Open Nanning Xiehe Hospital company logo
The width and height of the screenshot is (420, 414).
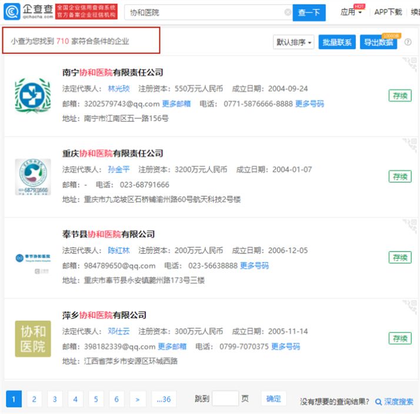click(33, 95)
